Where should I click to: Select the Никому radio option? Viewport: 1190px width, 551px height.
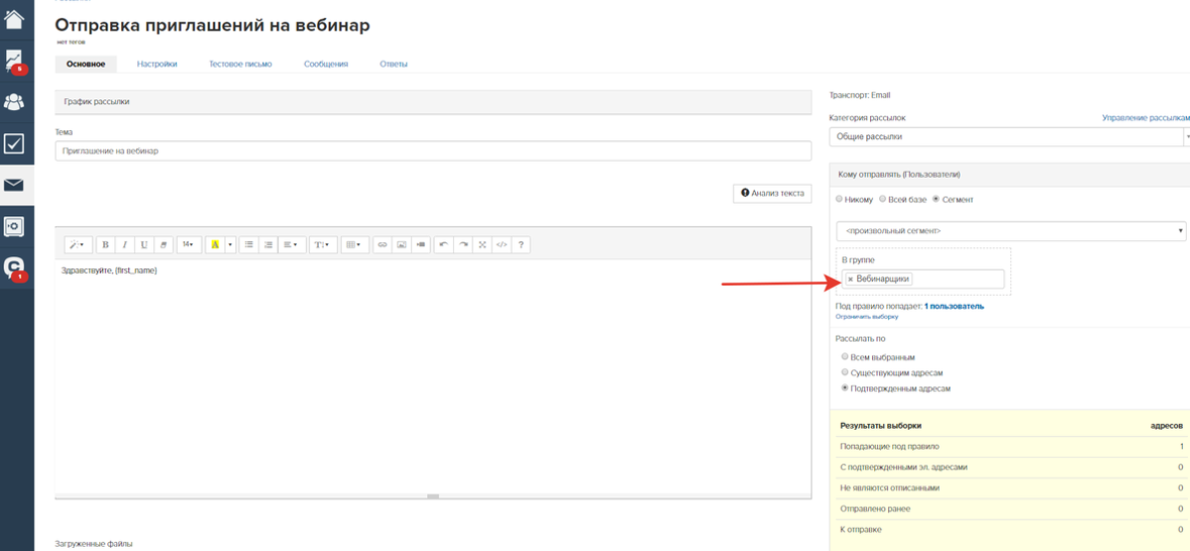coord(838,200)
